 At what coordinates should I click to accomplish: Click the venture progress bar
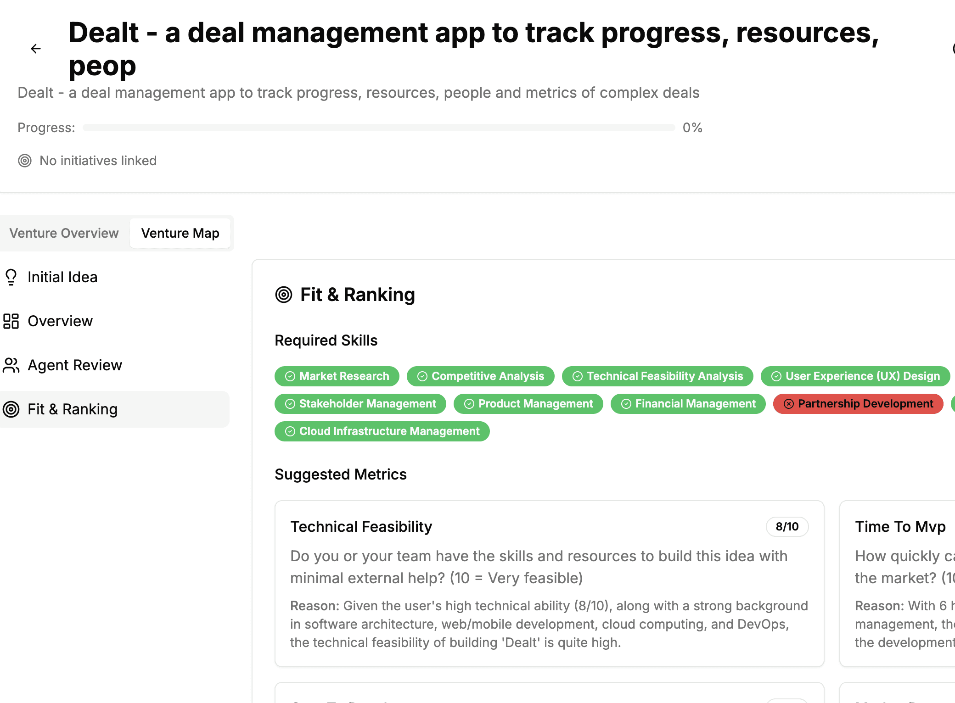[x=379, y=128]
